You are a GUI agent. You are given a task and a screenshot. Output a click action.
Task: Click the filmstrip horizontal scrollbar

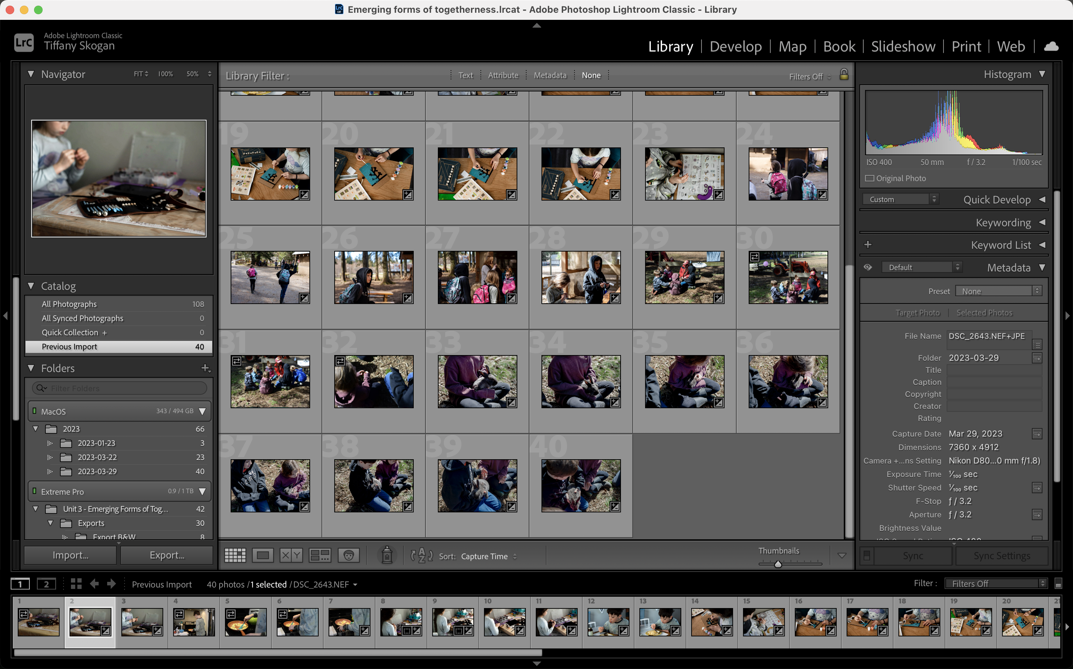tap(278, 652)
